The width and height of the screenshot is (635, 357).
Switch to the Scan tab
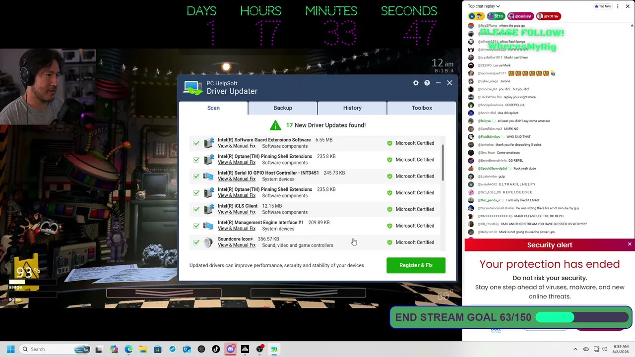[213, 108]
